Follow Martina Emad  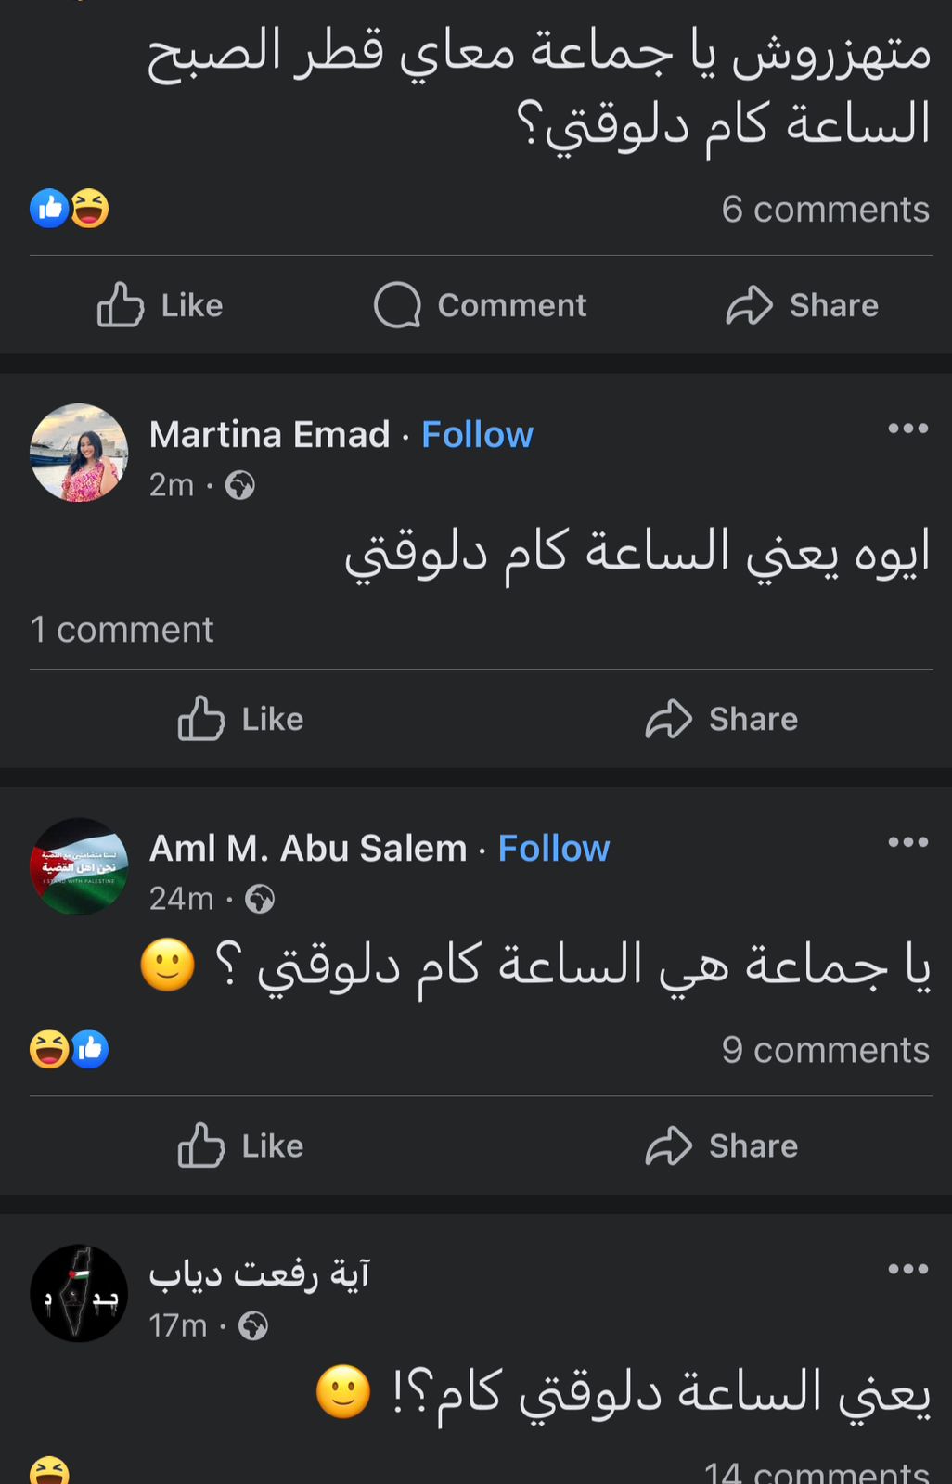coord(477,434)
